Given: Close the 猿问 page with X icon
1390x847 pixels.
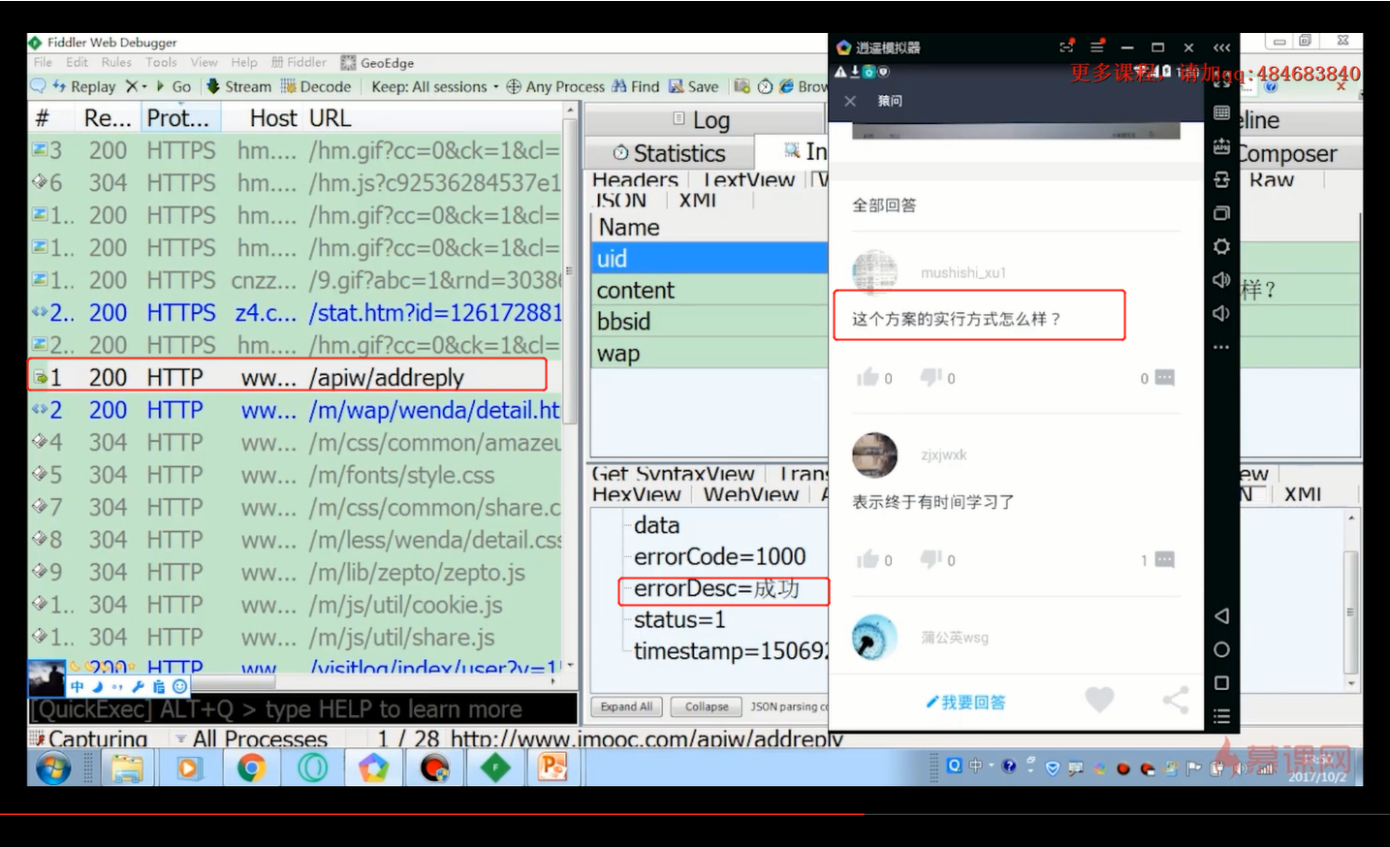Looking at the screenshot, I should 850,101.
